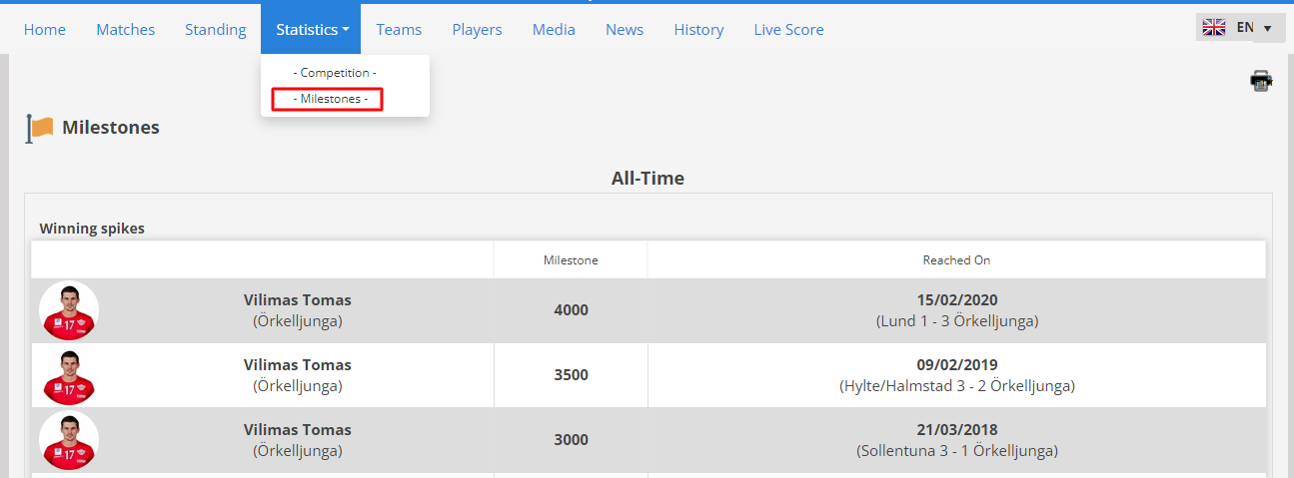Go to the Home page
This screenshot has width=1294, height=478.
click(x=45, y=29)
